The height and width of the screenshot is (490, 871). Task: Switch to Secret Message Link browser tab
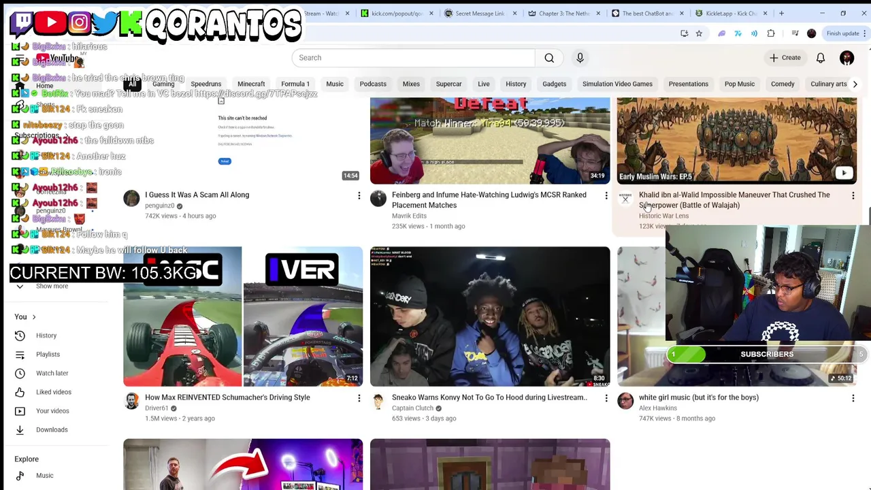pos(479,14)
